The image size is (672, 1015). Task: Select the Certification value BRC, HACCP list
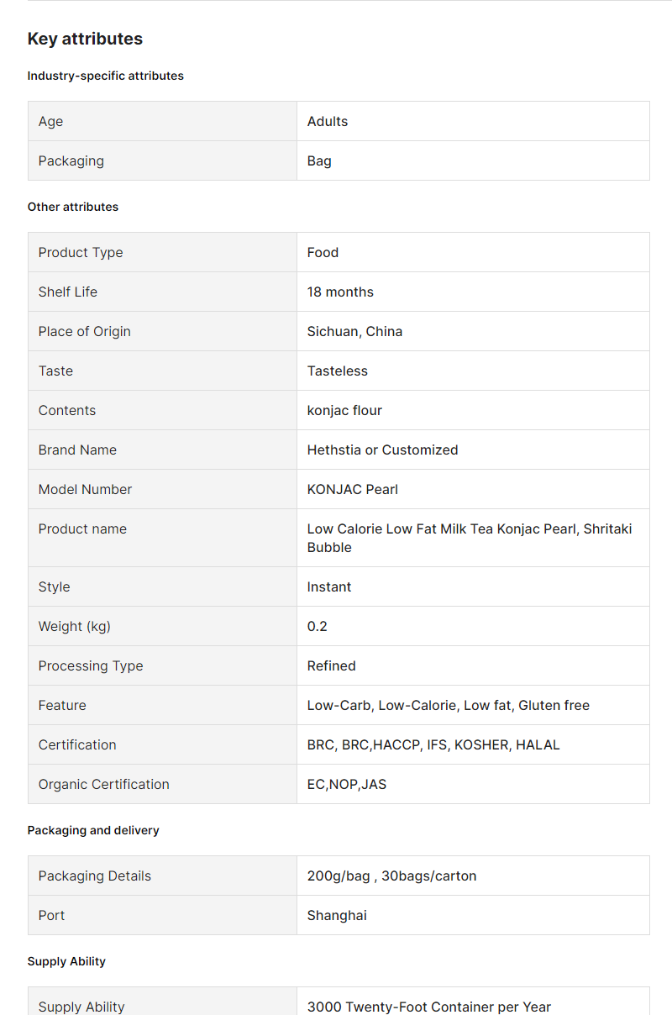point(433,744)
